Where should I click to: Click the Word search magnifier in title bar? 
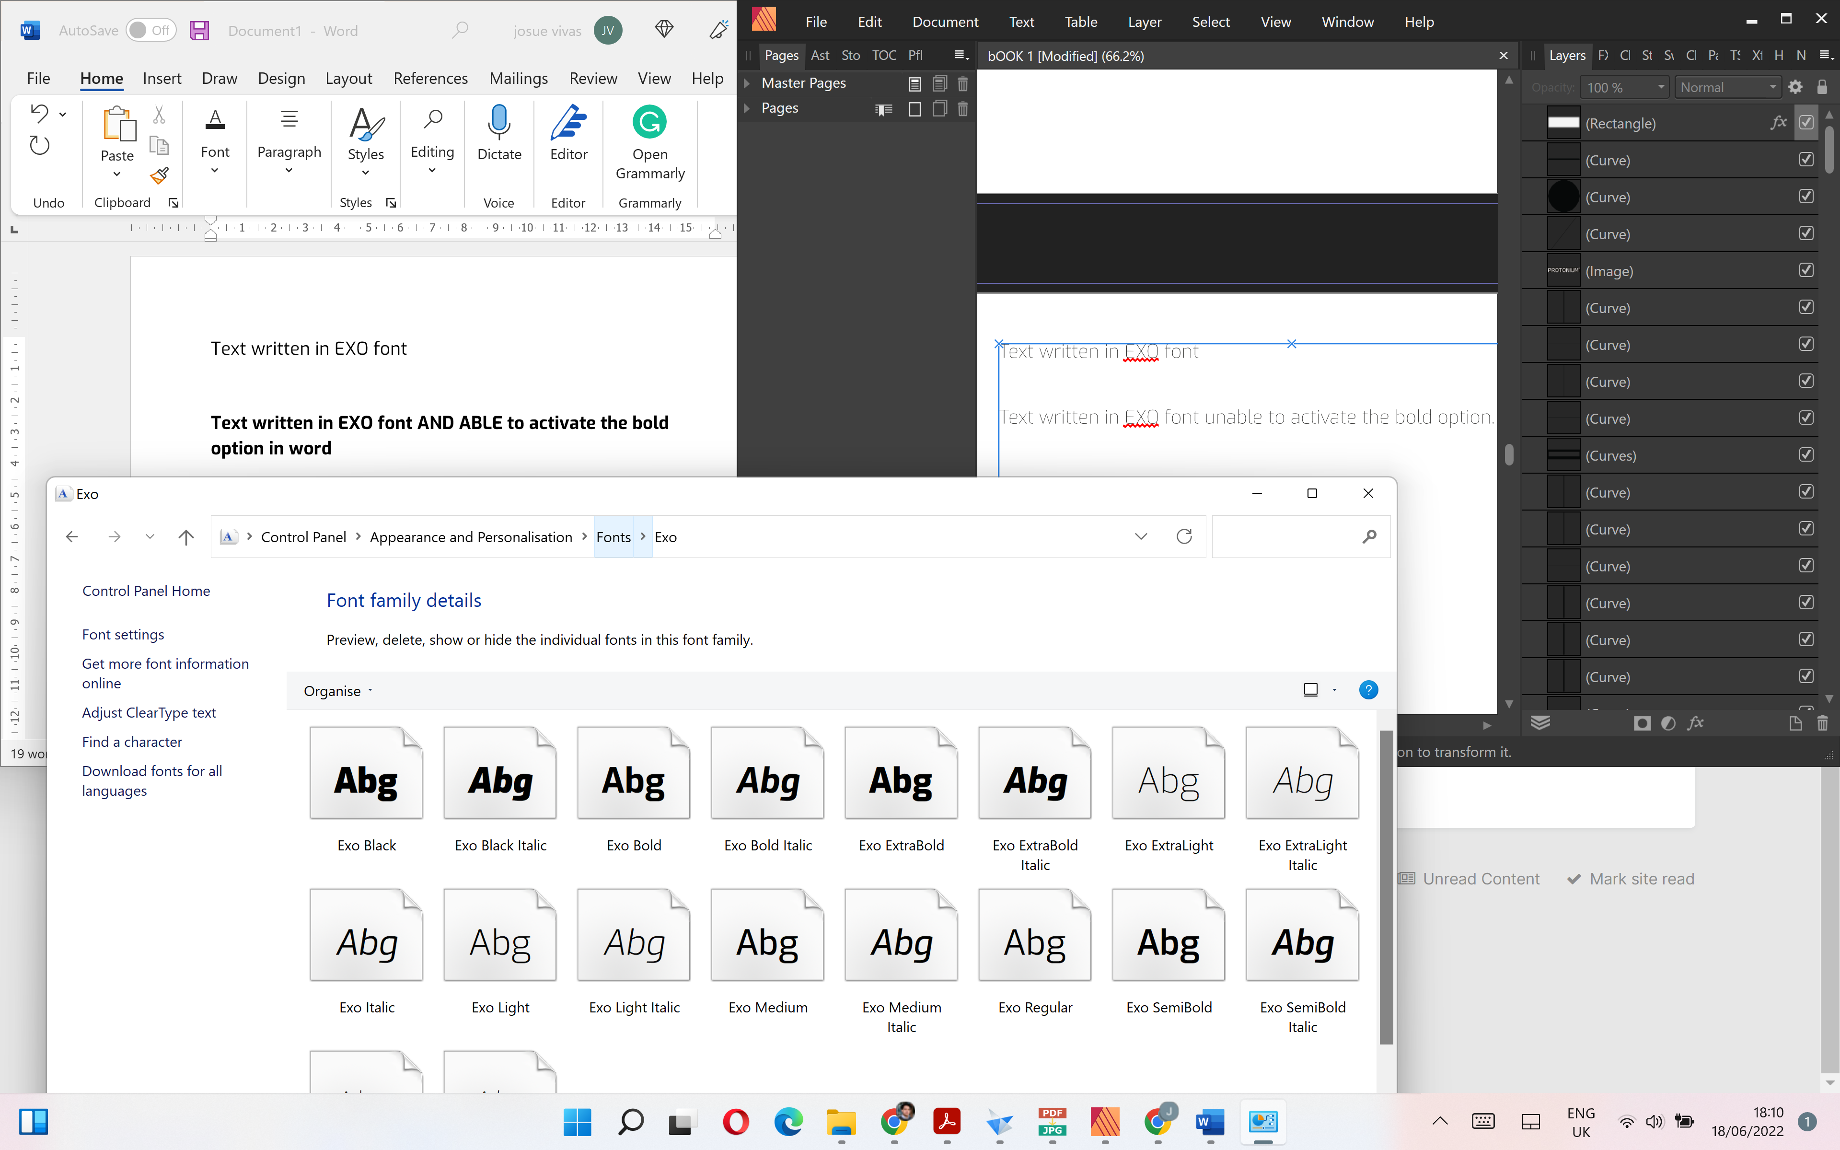(460, 30)
